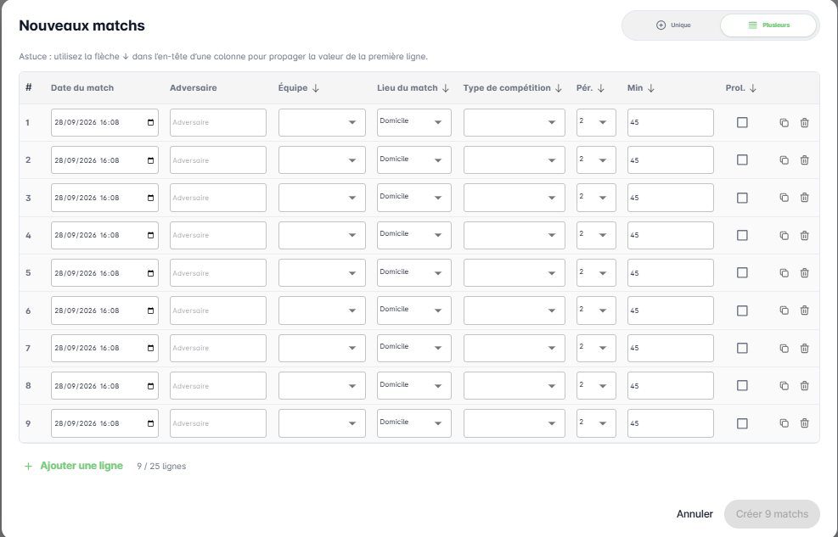The width and height of the screenshot is (838, 537).
Task: Duplicate row 5 with copy icon
Action: pos(784,273)
